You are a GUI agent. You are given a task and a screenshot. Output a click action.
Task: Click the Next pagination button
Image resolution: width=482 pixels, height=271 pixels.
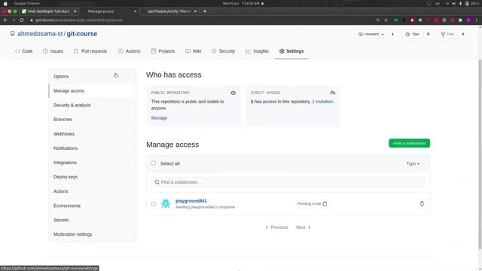[304, 227]
